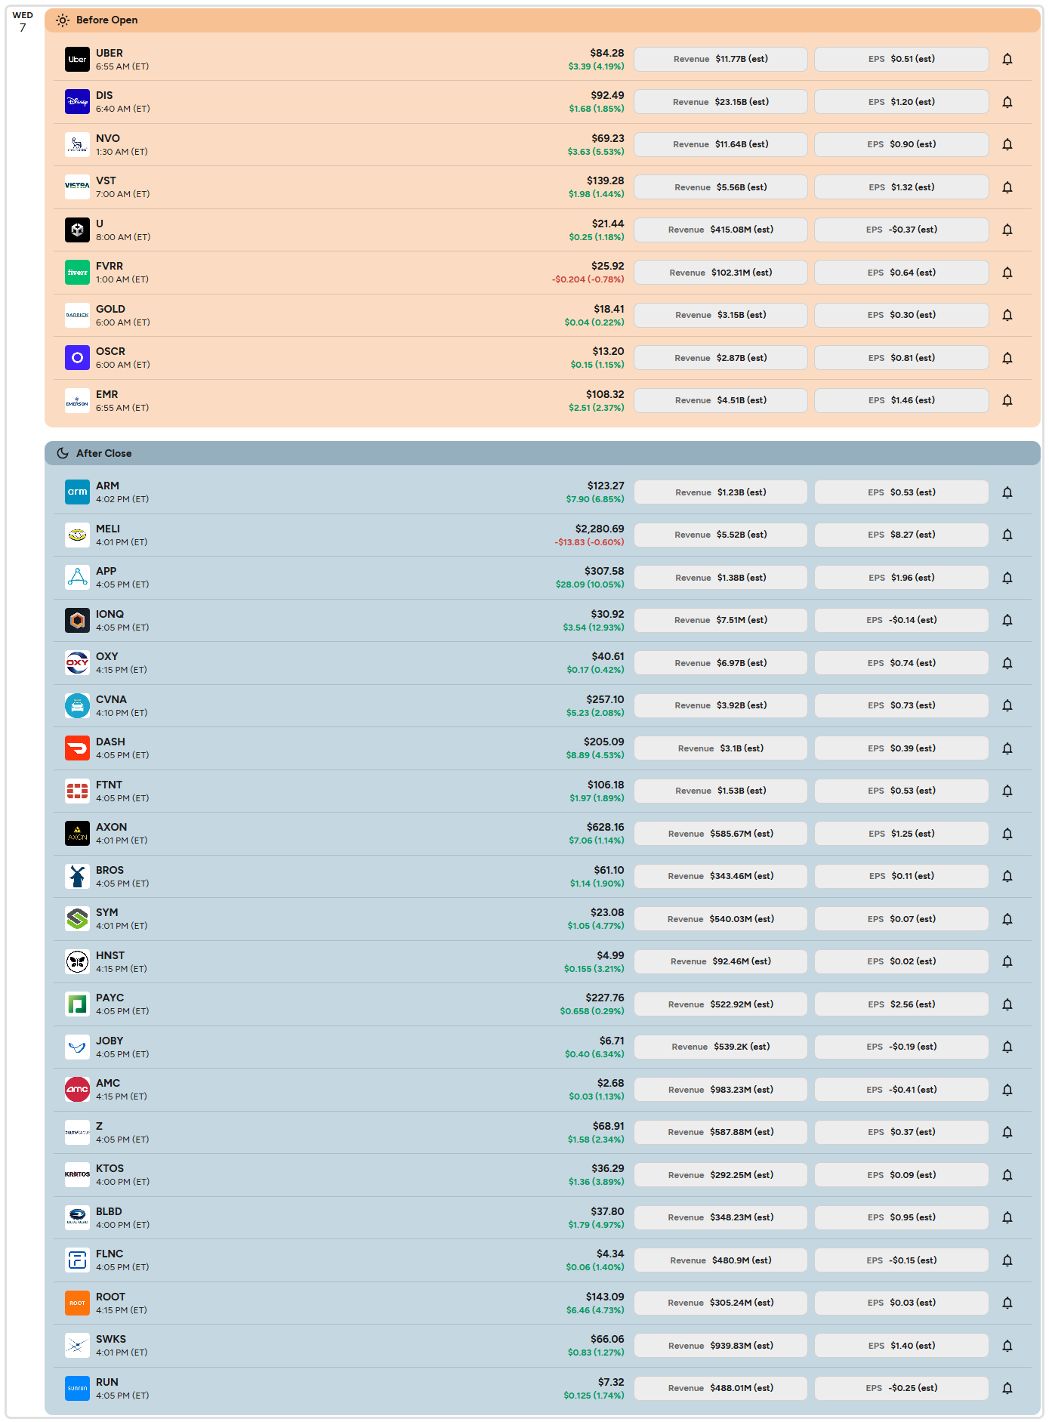
Task: Toggle the bell icon on the VST row
Action: click(1007, 187)
